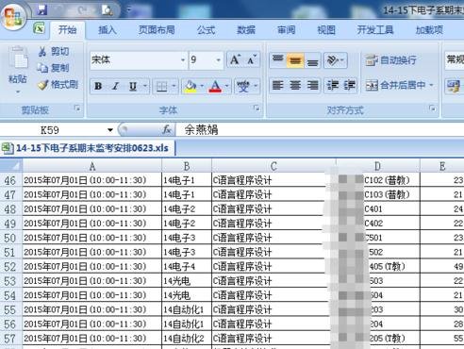Open the 视图 ribbon tab

pyautogui.click(x=326, y=30)
